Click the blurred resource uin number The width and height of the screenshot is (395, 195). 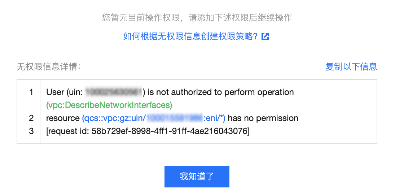pos(175,118)
